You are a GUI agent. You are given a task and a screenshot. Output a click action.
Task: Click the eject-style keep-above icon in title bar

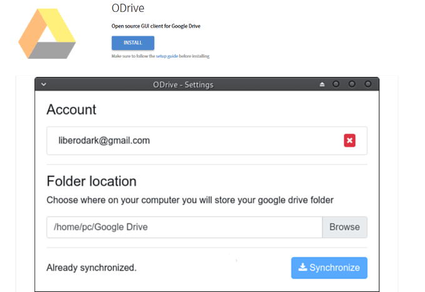(x=322, y=84)
